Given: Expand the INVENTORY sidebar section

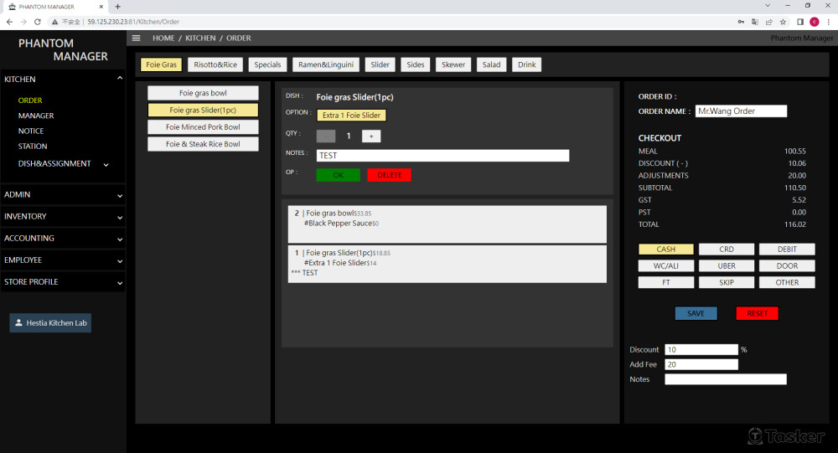Looking at the screenshot, I should point(63,216).
